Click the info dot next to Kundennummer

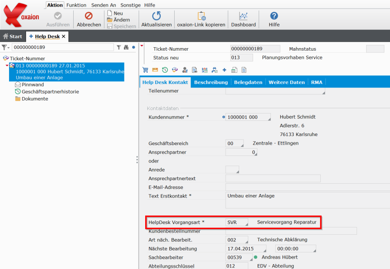click(223, 117)
